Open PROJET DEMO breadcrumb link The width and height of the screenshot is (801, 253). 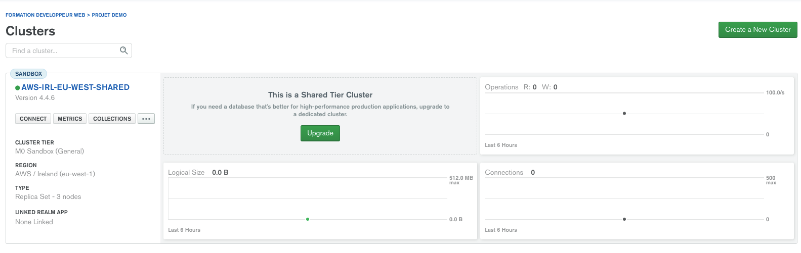(109, 15)
